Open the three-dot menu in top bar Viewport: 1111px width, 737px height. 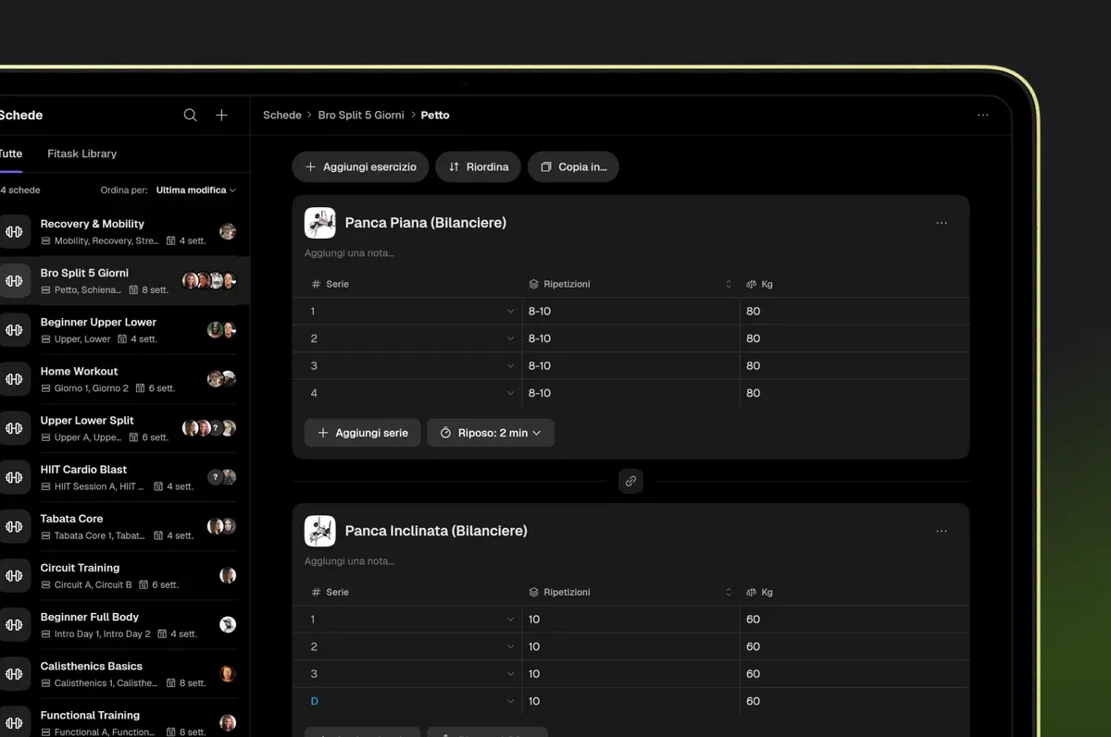point(983,116)
